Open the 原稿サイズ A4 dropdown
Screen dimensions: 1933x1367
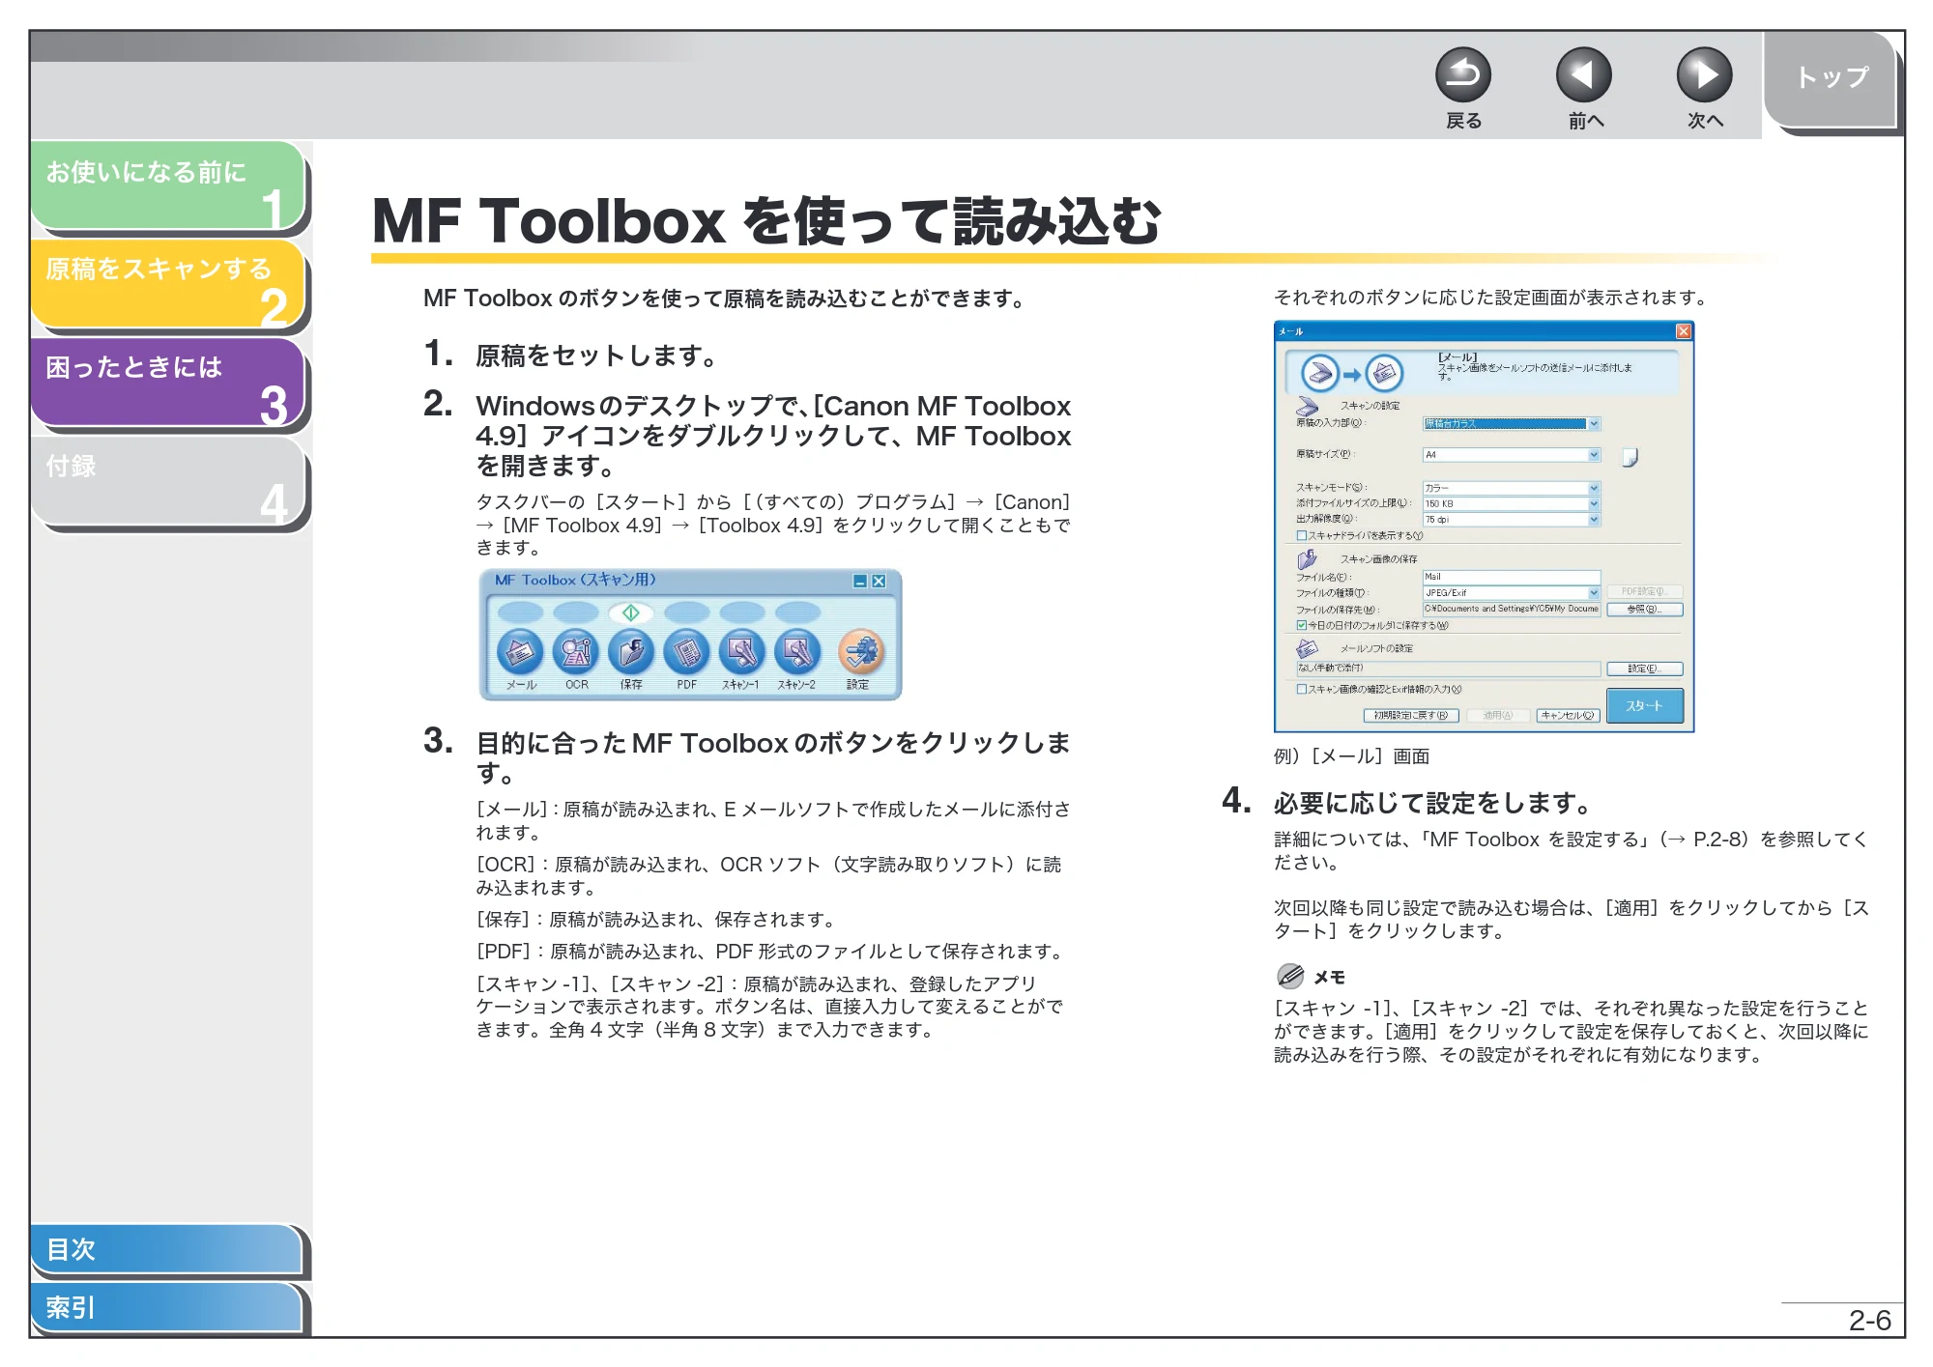(x=1512, y=455)
